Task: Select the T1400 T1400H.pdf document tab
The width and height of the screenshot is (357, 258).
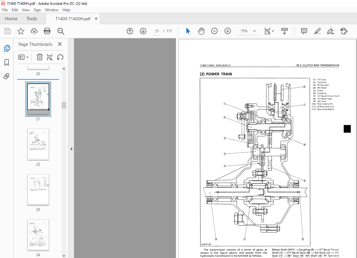Action: tap(73, 19)
